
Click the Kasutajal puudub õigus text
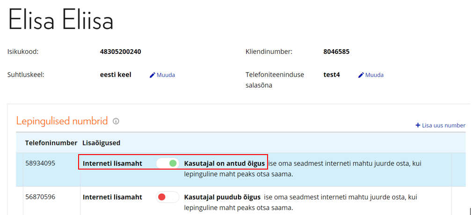tap(221, 197)
